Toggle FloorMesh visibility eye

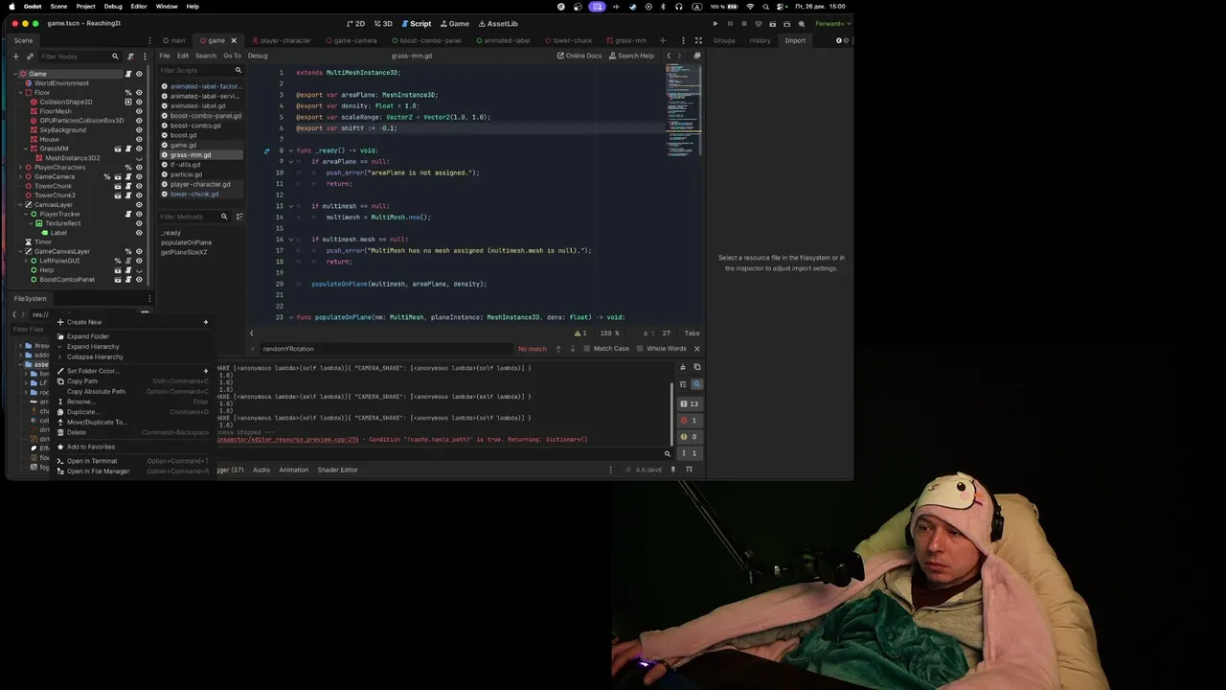[139, 111]
